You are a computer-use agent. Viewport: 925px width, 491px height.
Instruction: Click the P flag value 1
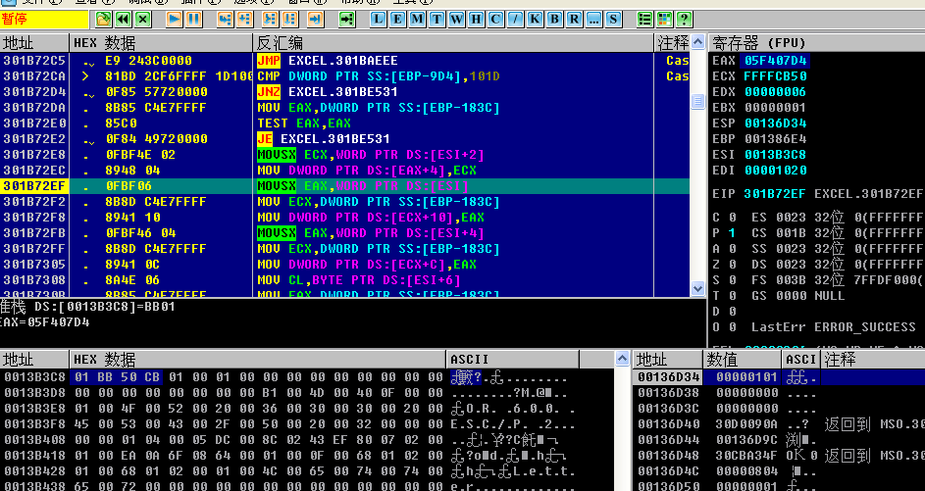click(x=732, y=233)
